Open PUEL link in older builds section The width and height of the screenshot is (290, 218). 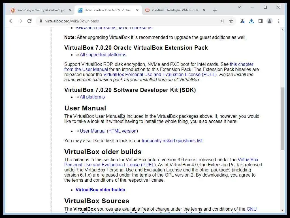pyautogui.click(x=161, y=162)
